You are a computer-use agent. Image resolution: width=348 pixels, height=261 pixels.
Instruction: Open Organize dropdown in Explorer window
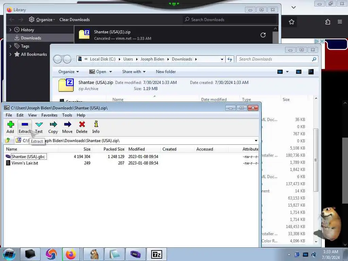69,72
